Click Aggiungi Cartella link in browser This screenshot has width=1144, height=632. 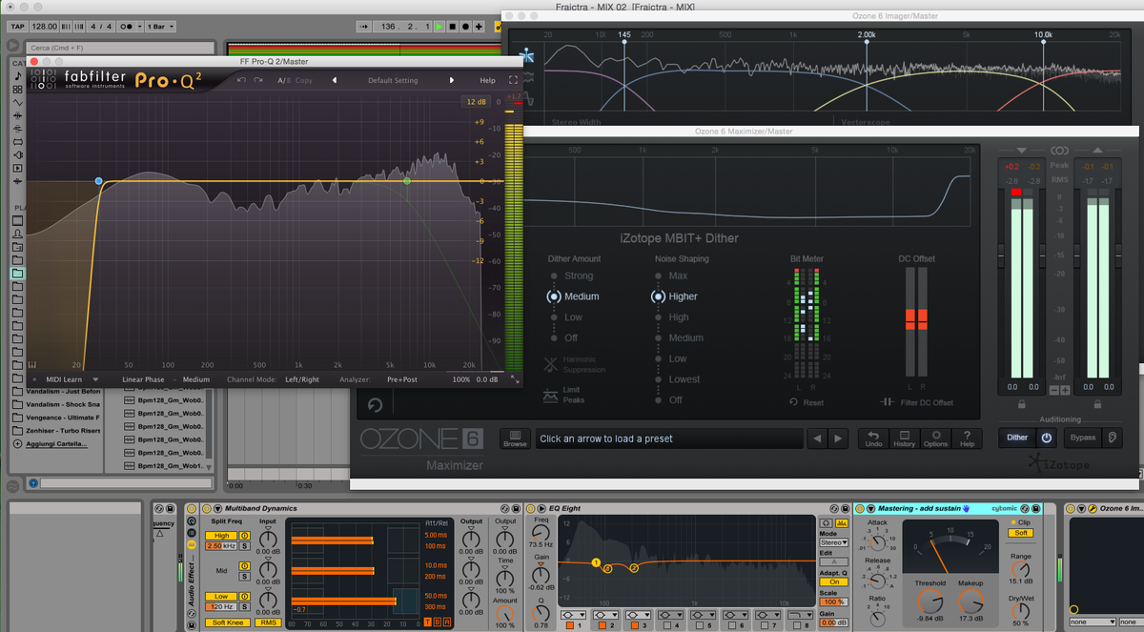[57, 444]
